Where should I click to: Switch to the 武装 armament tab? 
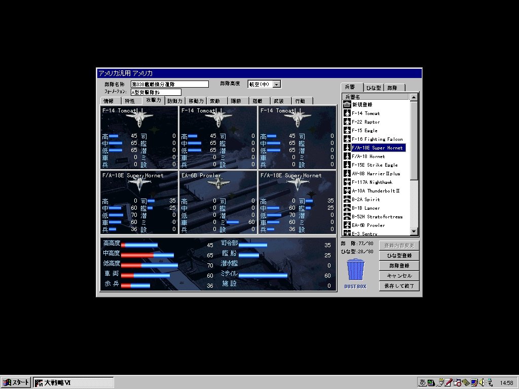[x=279, y=101]
